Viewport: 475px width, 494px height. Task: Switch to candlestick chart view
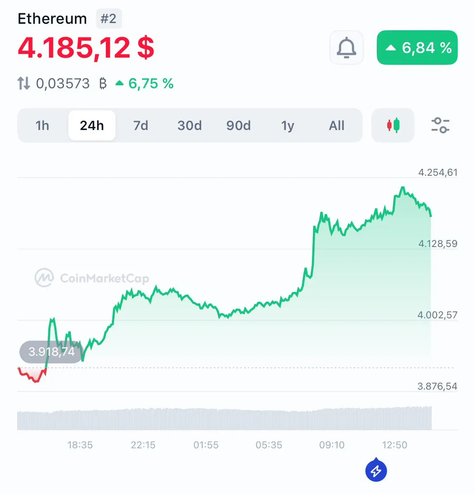(x=393, y=125)
